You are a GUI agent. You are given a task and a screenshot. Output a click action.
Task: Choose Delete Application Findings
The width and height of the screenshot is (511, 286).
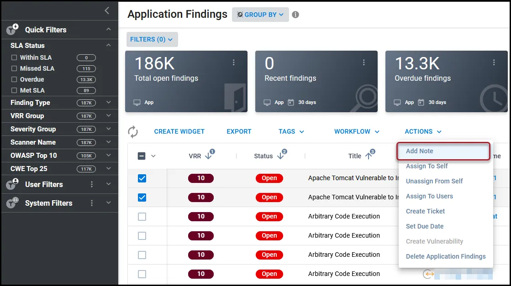tap(446, 256)
